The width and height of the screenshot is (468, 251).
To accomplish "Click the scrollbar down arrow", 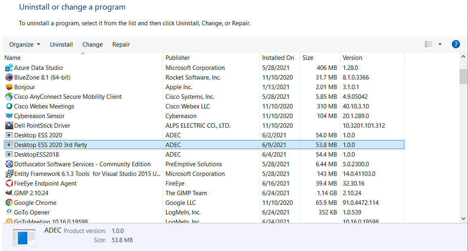I will coord(463,218).
